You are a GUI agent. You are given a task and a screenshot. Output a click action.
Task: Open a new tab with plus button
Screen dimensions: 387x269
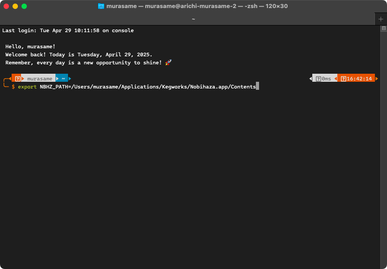click(381, 19)
